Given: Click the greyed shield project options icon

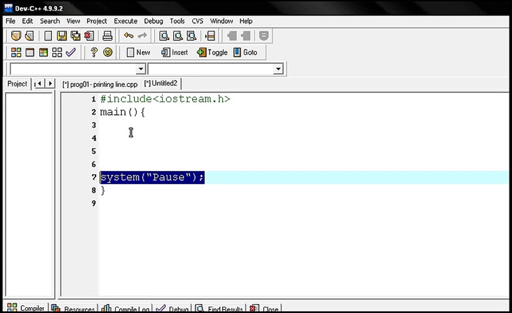Looking at the screenshot, I should 264,36.
